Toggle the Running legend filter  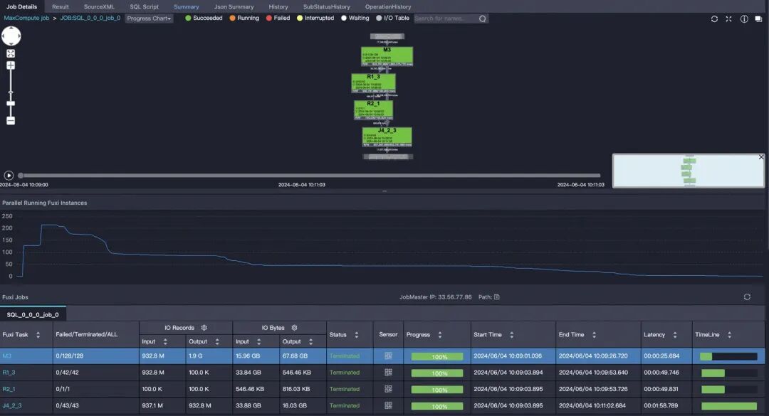pyautogui.click(x=244, y=18)
